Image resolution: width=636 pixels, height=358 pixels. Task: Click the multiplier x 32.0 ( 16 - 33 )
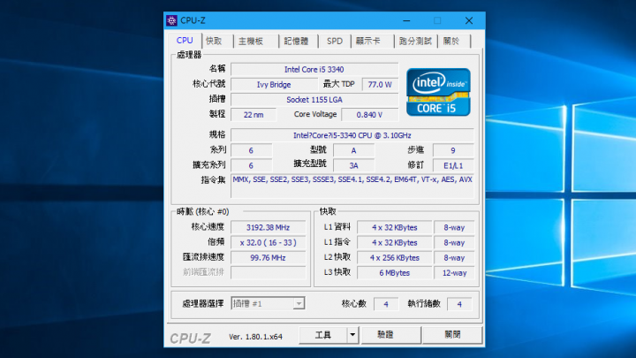[x=269, y=242]
